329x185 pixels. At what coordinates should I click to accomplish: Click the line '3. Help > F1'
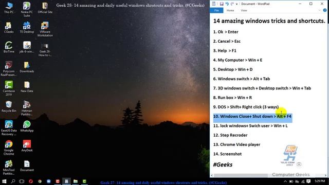[x=225, y=51]
